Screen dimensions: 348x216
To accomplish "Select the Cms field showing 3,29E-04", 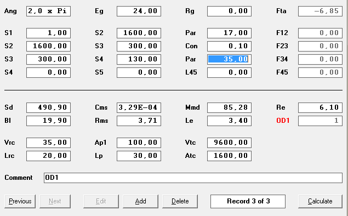I will pos(139,107).
